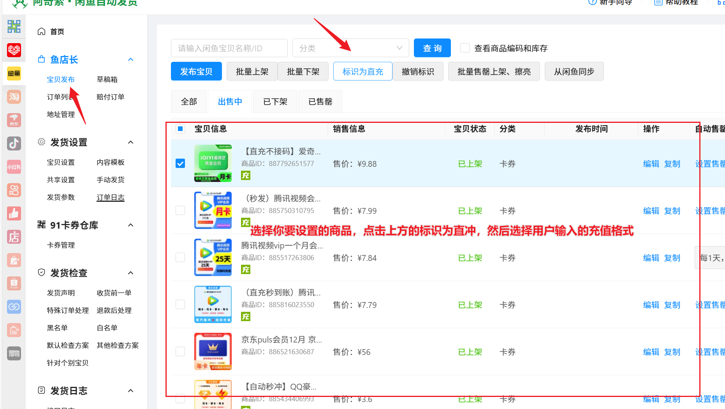Check the (直充秒到账) ¥7.79 item checkbox
725x409 pixels.
pyautogui.click(x=180, y=304)
